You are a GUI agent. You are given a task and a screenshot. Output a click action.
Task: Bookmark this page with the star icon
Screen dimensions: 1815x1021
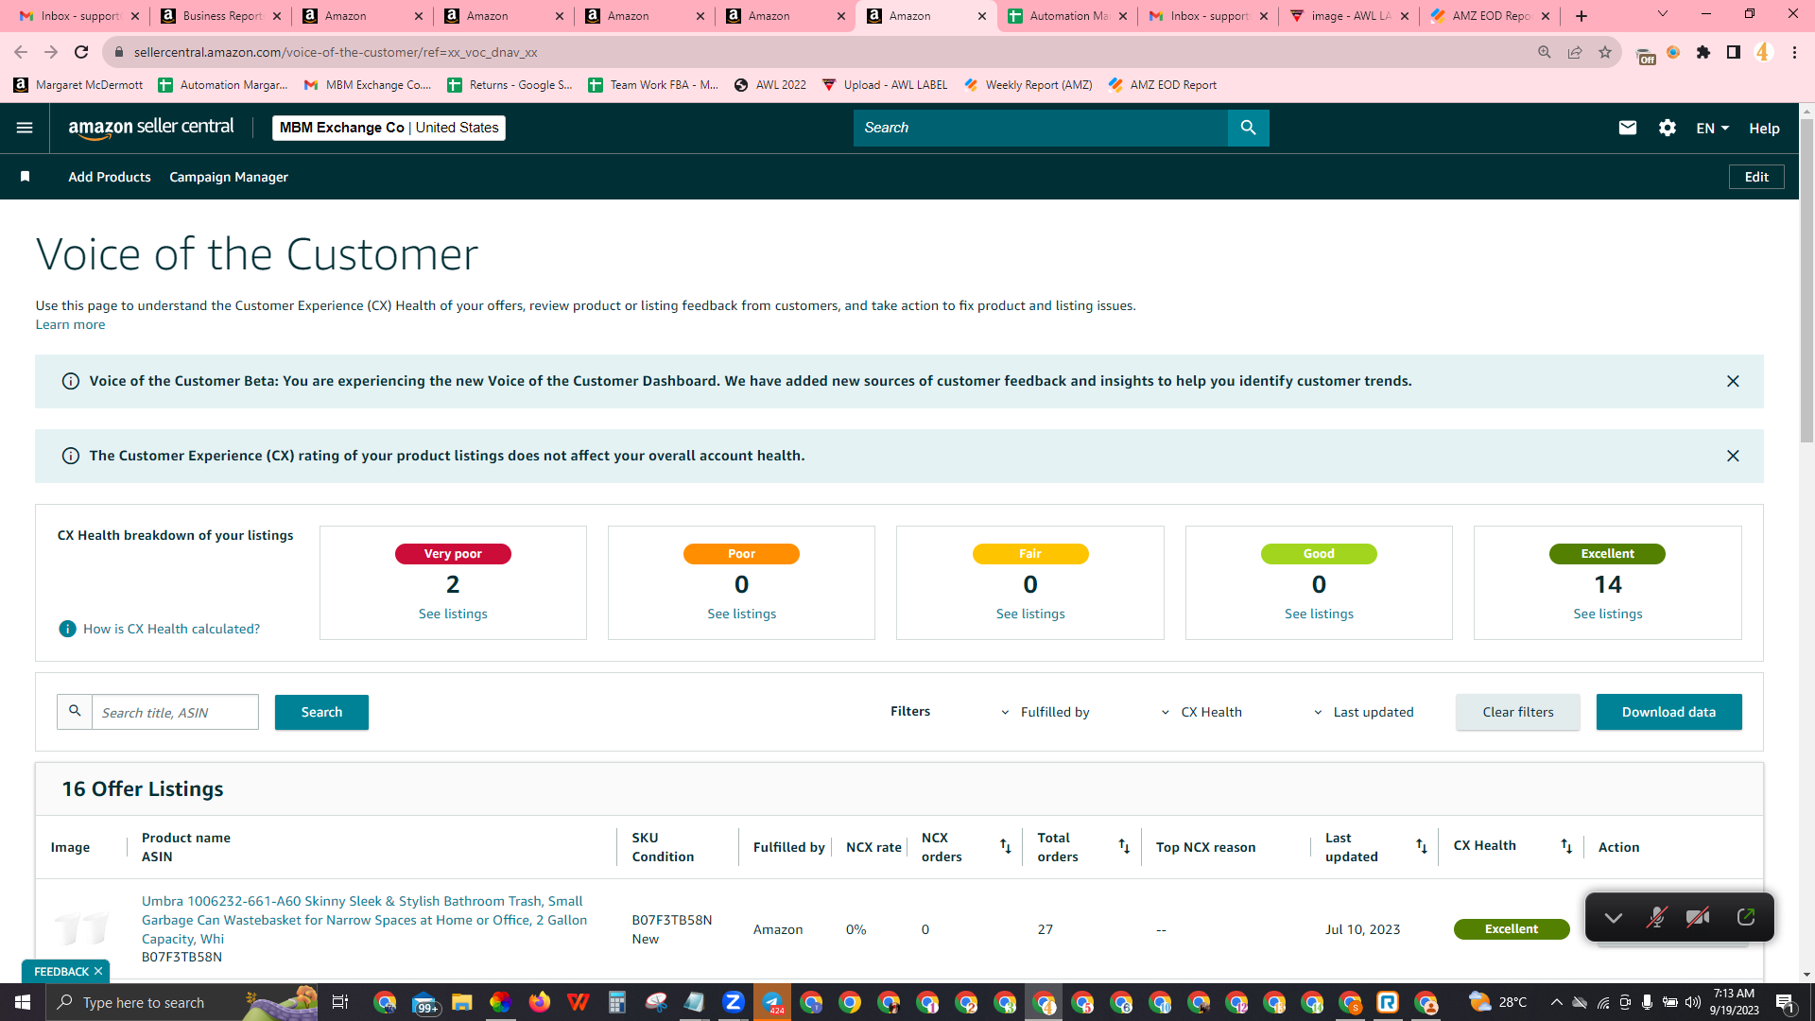pyautogui.click(x=1605, y=52)
